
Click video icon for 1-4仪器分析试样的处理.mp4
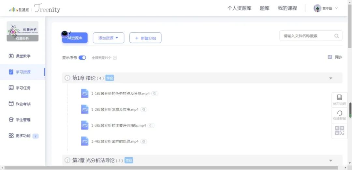pyautogui.click(x=85, y=141)
